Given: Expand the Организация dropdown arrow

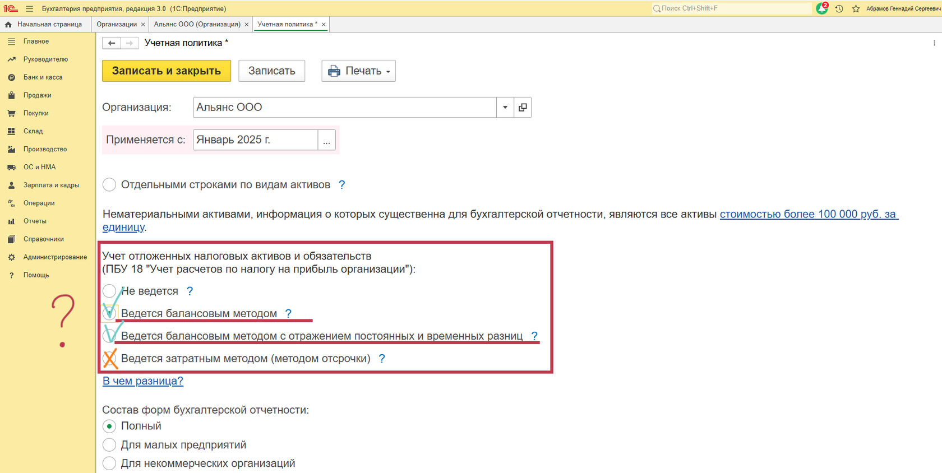Looking at the screenshot, I should [x=505, y=108].
